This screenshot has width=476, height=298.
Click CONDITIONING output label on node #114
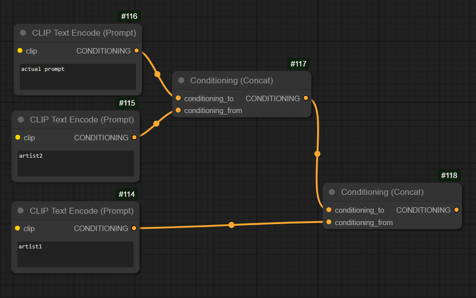coord(101,228)
